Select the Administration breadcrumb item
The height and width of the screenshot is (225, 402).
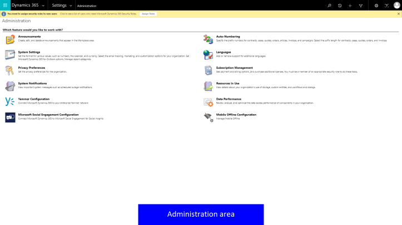pos(87,6)
